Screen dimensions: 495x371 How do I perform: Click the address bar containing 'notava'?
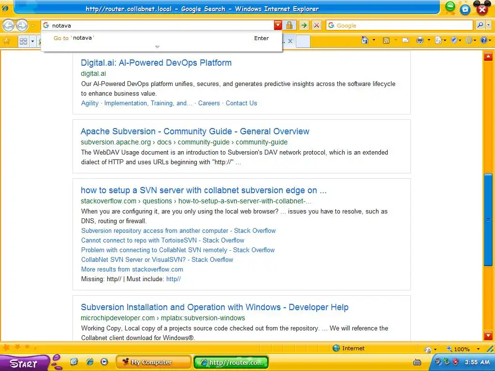pyautogui.click(x=157, y=25)
